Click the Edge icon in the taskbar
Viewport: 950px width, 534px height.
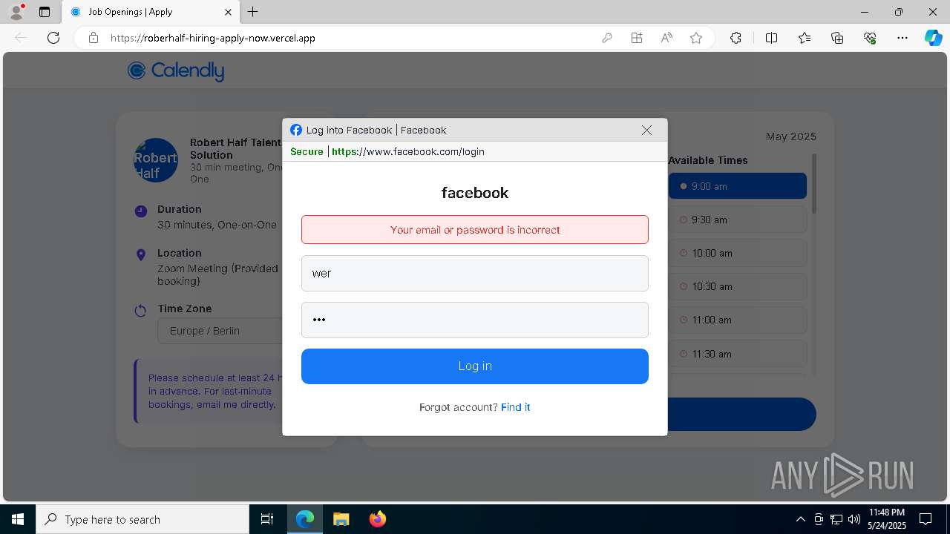coord(305,519)
